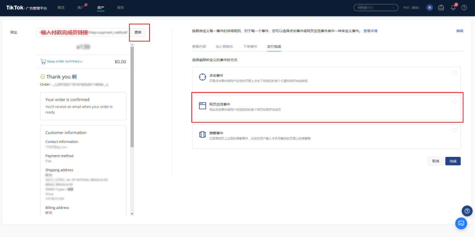Image resolution: width=475 pixels, height=237 pixels.
Task: Open the account selector dropdown
Action: click(376, 8)
